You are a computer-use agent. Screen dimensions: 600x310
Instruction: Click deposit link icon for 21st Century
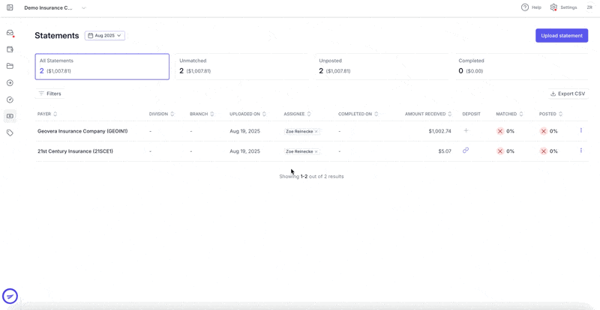466,151
